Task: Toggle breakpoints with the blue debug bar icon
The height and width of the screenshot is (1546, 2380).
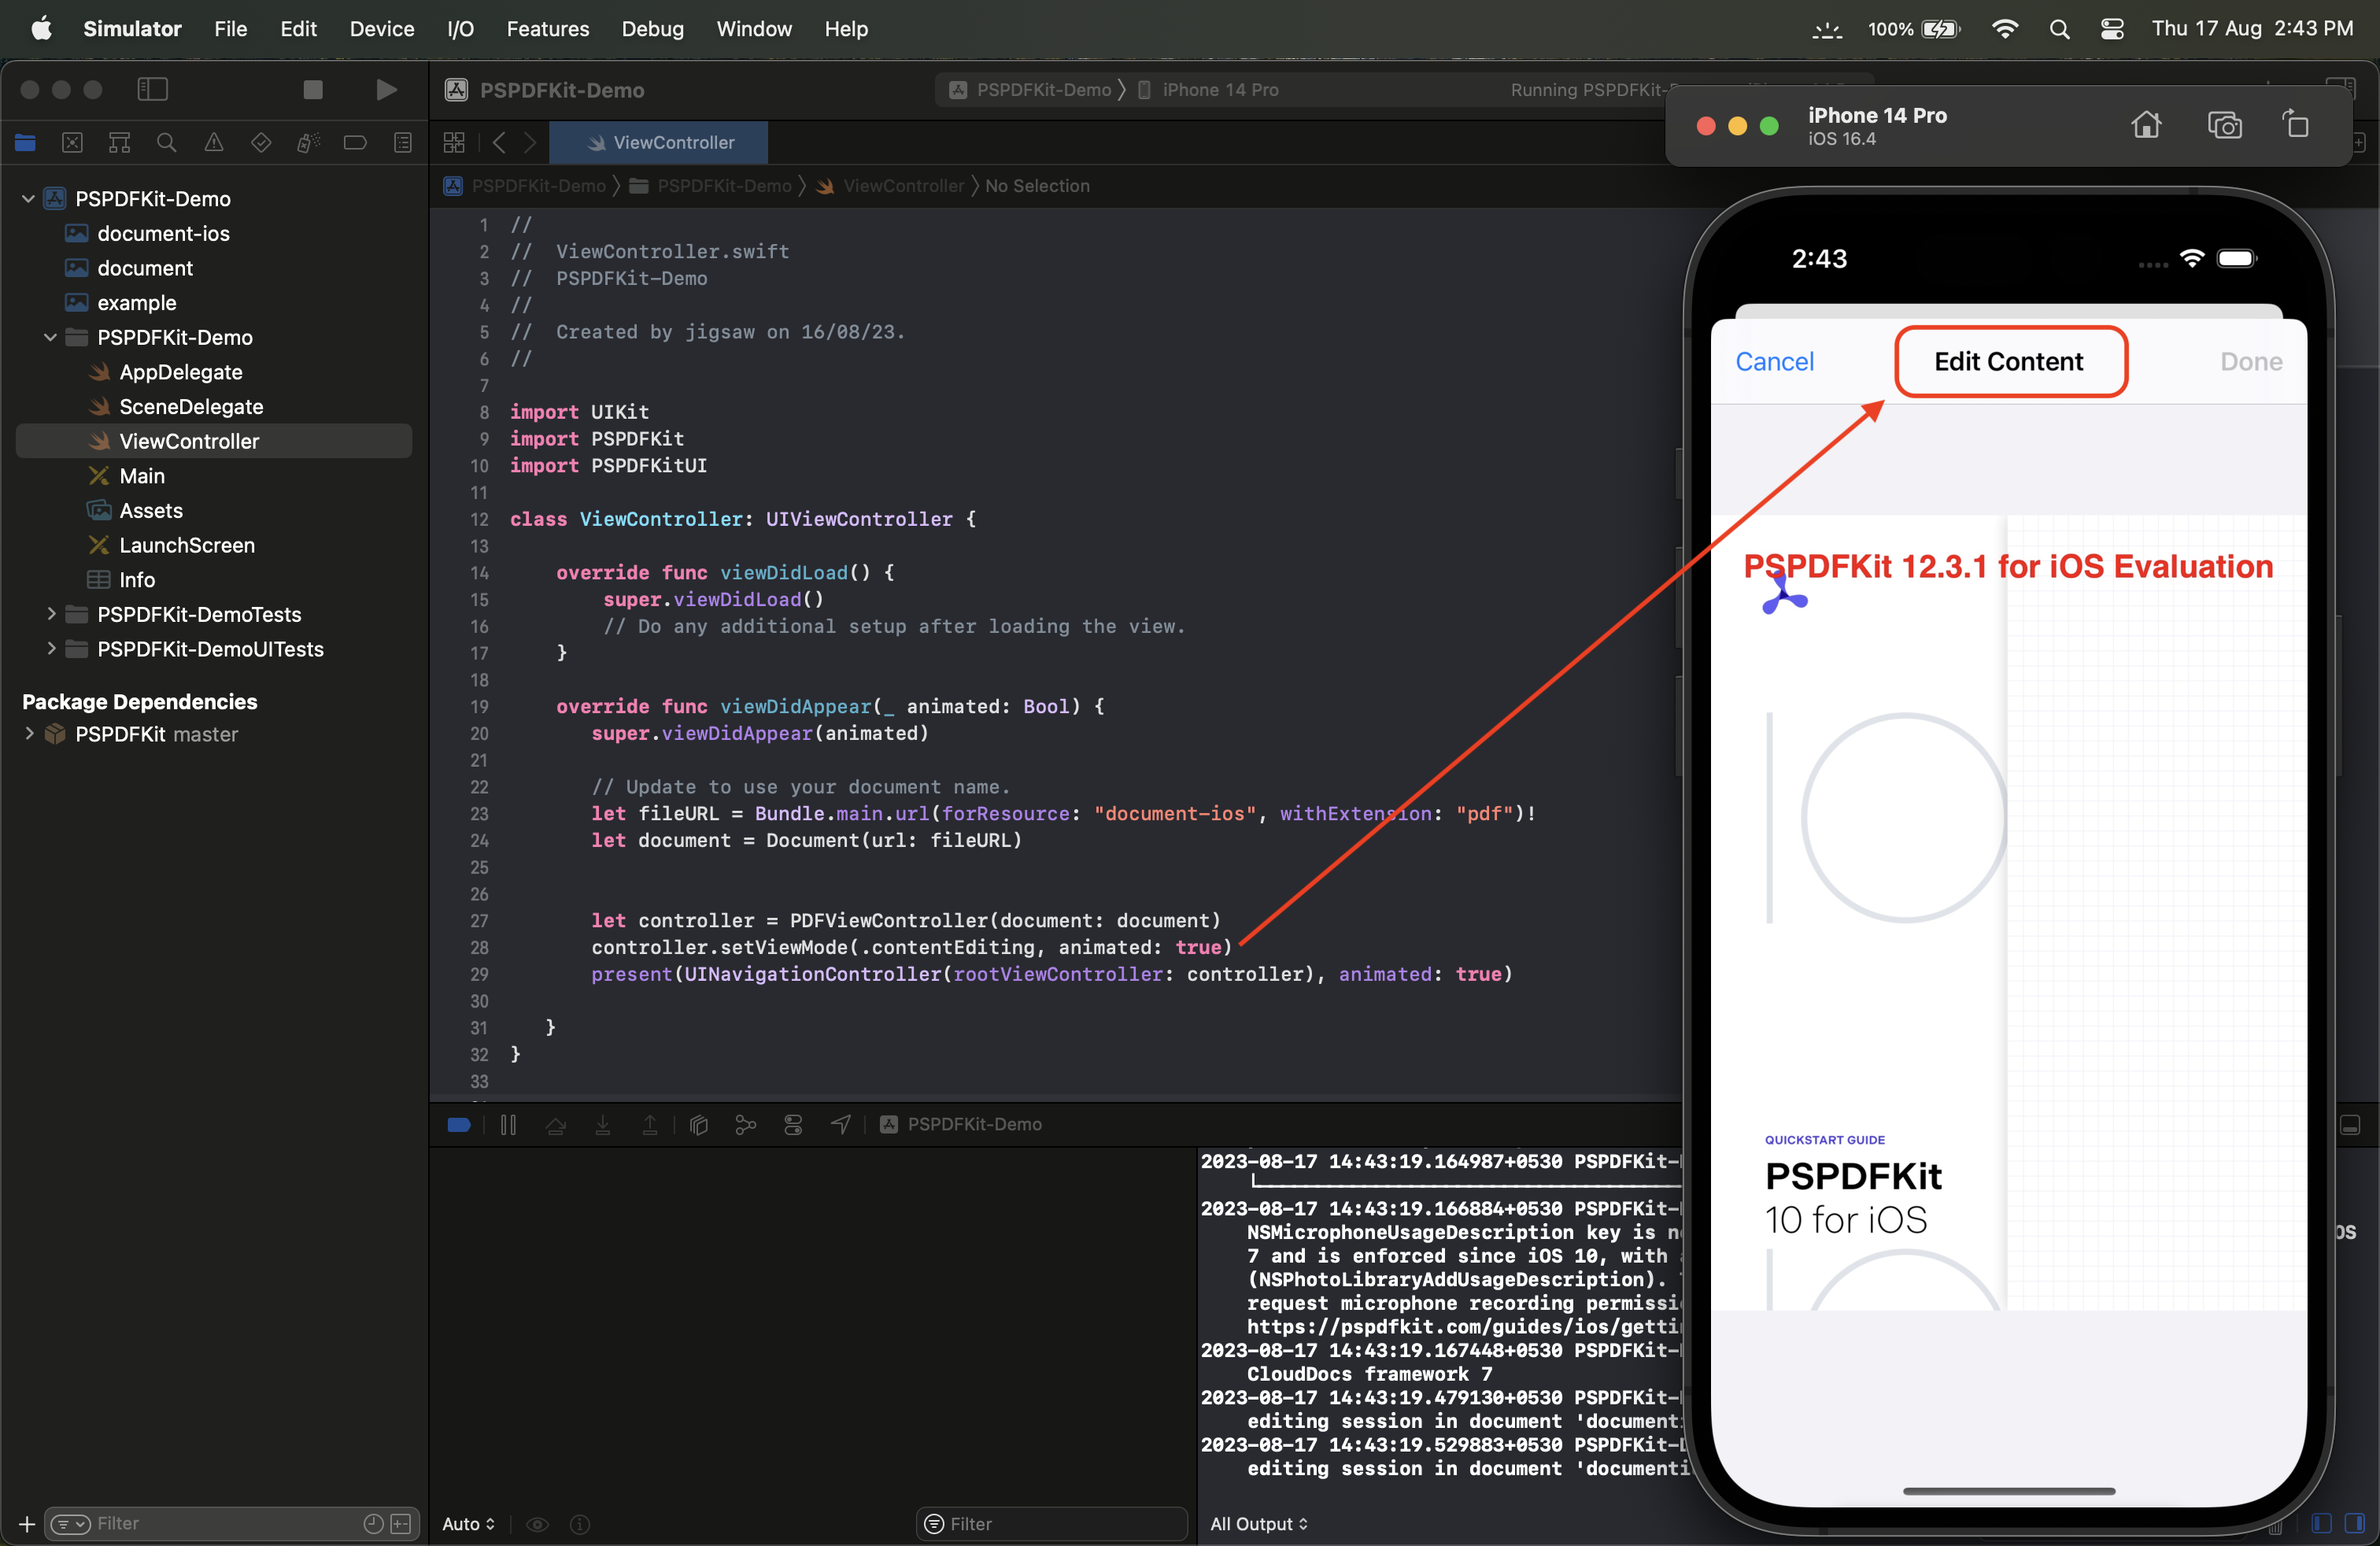Action: pos(458,1124)
